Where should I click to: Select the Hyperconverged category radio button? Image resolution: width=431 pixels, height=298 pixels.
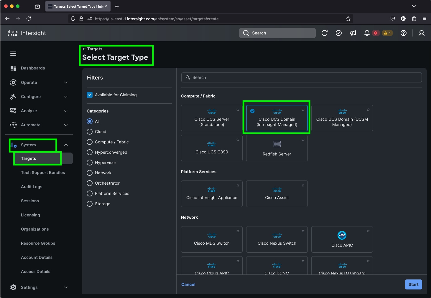90,152
